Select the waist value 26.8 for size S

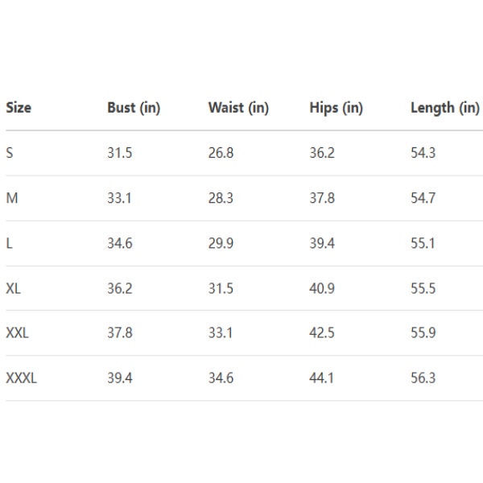point(221,153)
